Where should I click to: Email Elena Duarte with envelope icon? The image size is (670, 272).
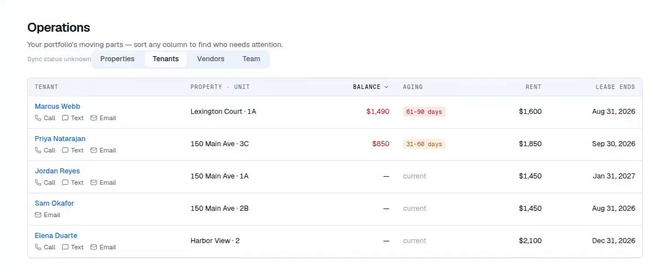tap(103, 247)
